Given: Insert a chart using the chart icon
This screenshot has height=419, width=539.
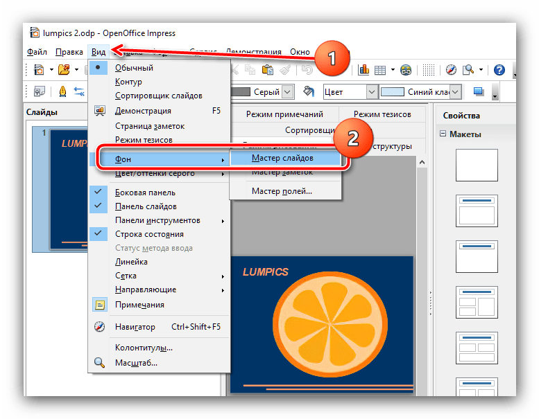Looking at the screenshot, I should click(363, 70).
